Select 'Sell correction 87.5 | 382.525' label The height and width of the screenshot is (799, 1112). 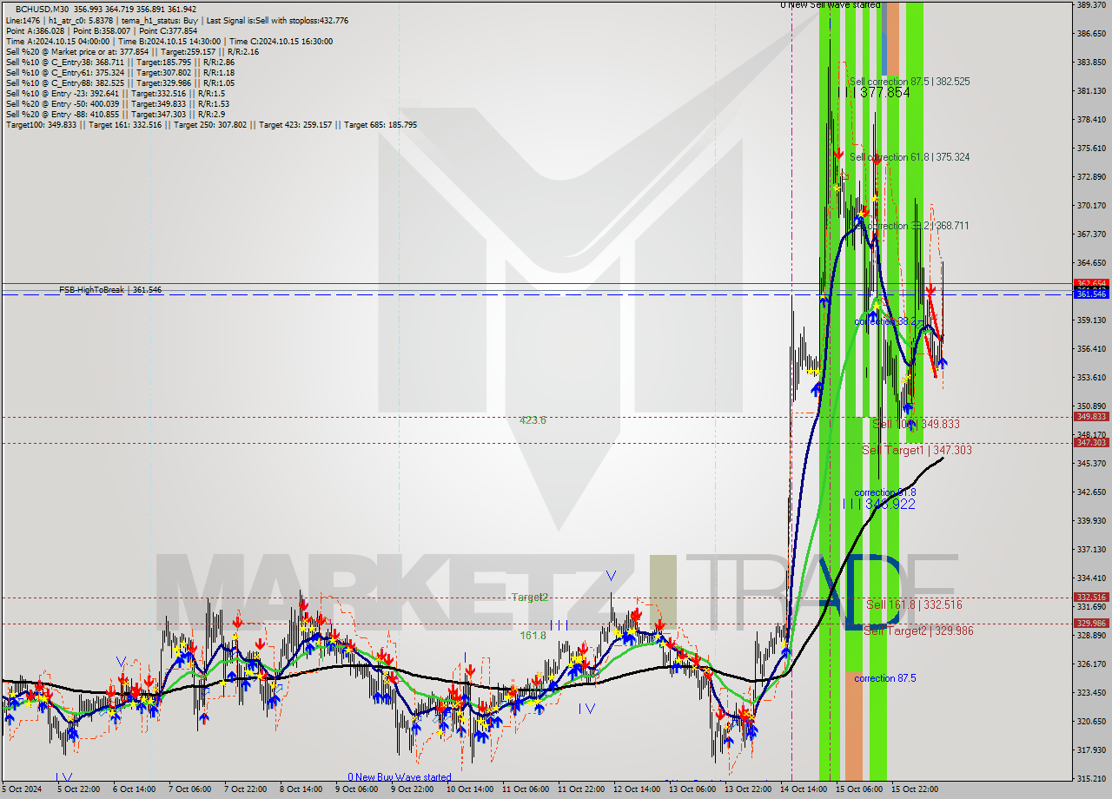[x=910, y=81]
